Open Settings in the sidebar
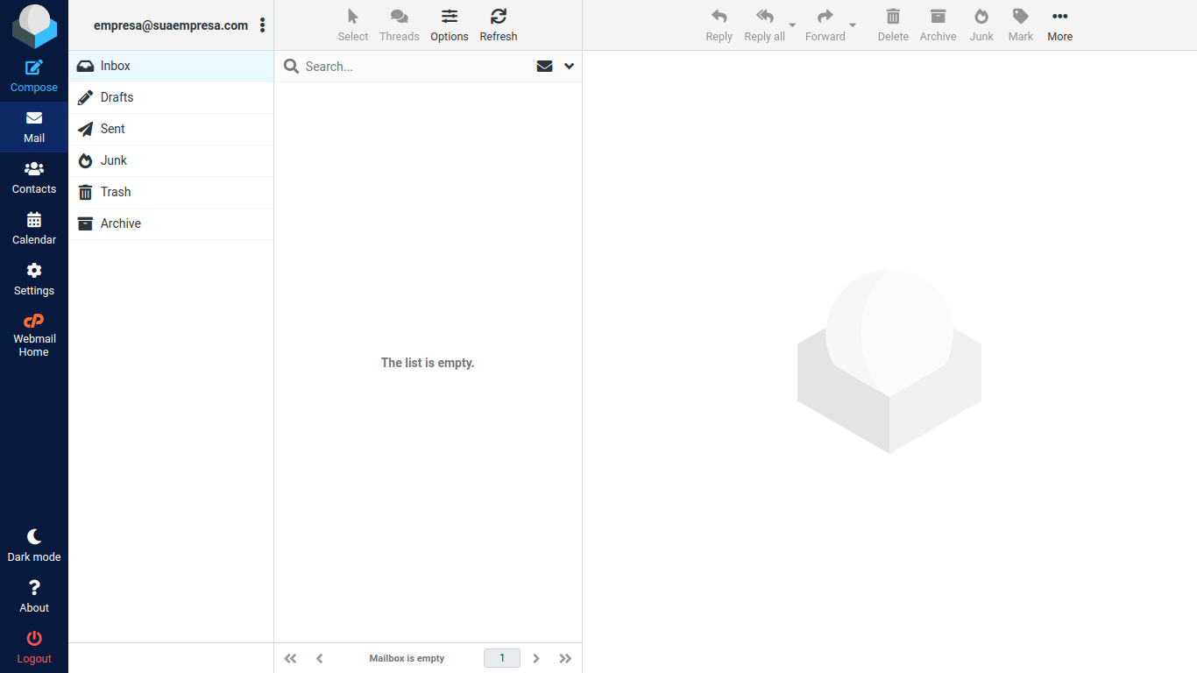1197x673 pixels. (34, 280)
